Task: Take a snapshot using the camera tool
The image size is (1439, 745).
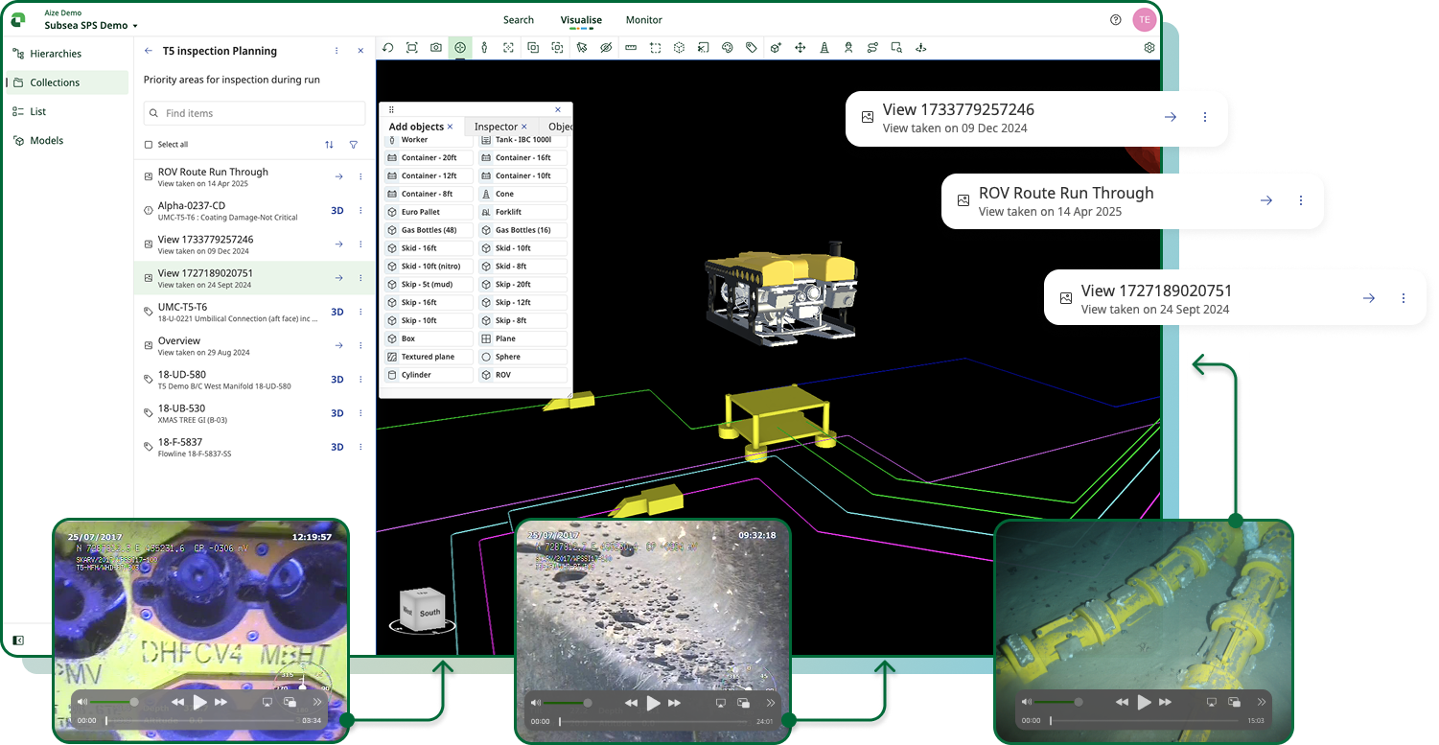Action: [x=434, y=46]
